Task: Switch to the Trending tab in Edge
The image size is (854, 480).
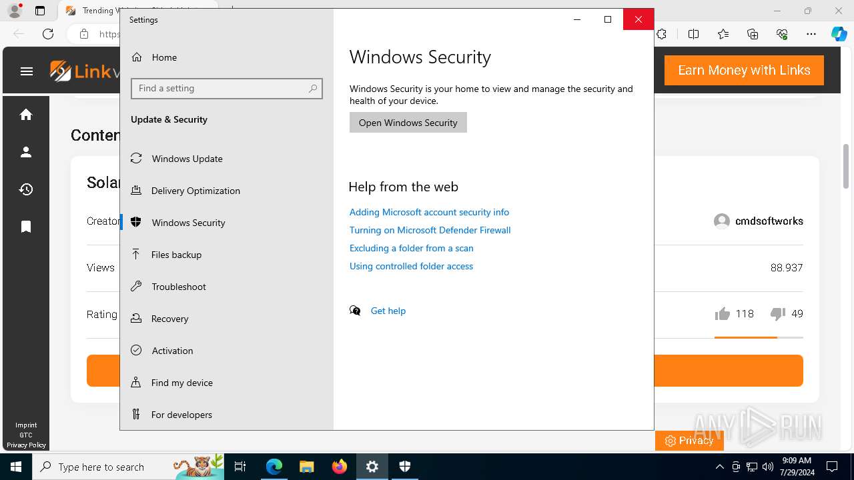Action: click(91, 11)
